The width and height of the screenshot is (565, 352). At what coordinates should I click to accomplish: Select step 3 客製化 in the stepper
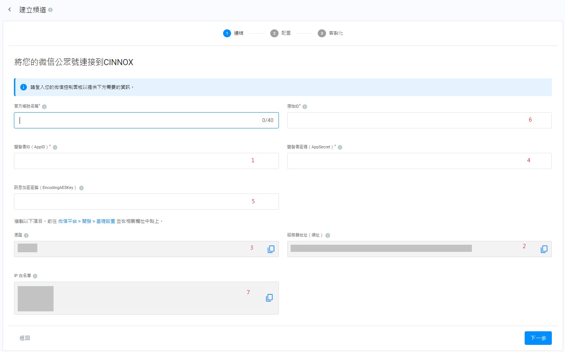tap(331, 33)
